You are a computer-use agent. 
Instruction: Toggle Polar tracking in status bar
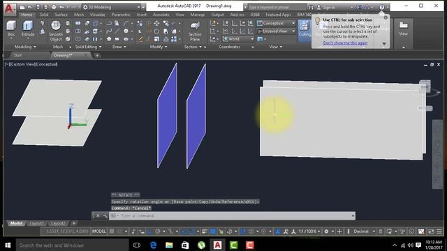[158, 231]
